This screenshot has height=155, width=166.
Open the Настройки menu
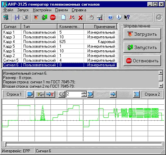point(42,10)
